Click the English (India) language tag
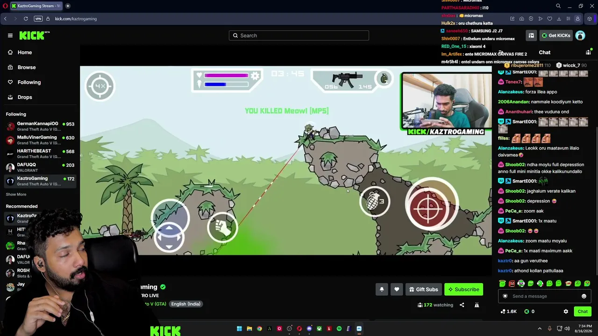 (x=185, y=304)
